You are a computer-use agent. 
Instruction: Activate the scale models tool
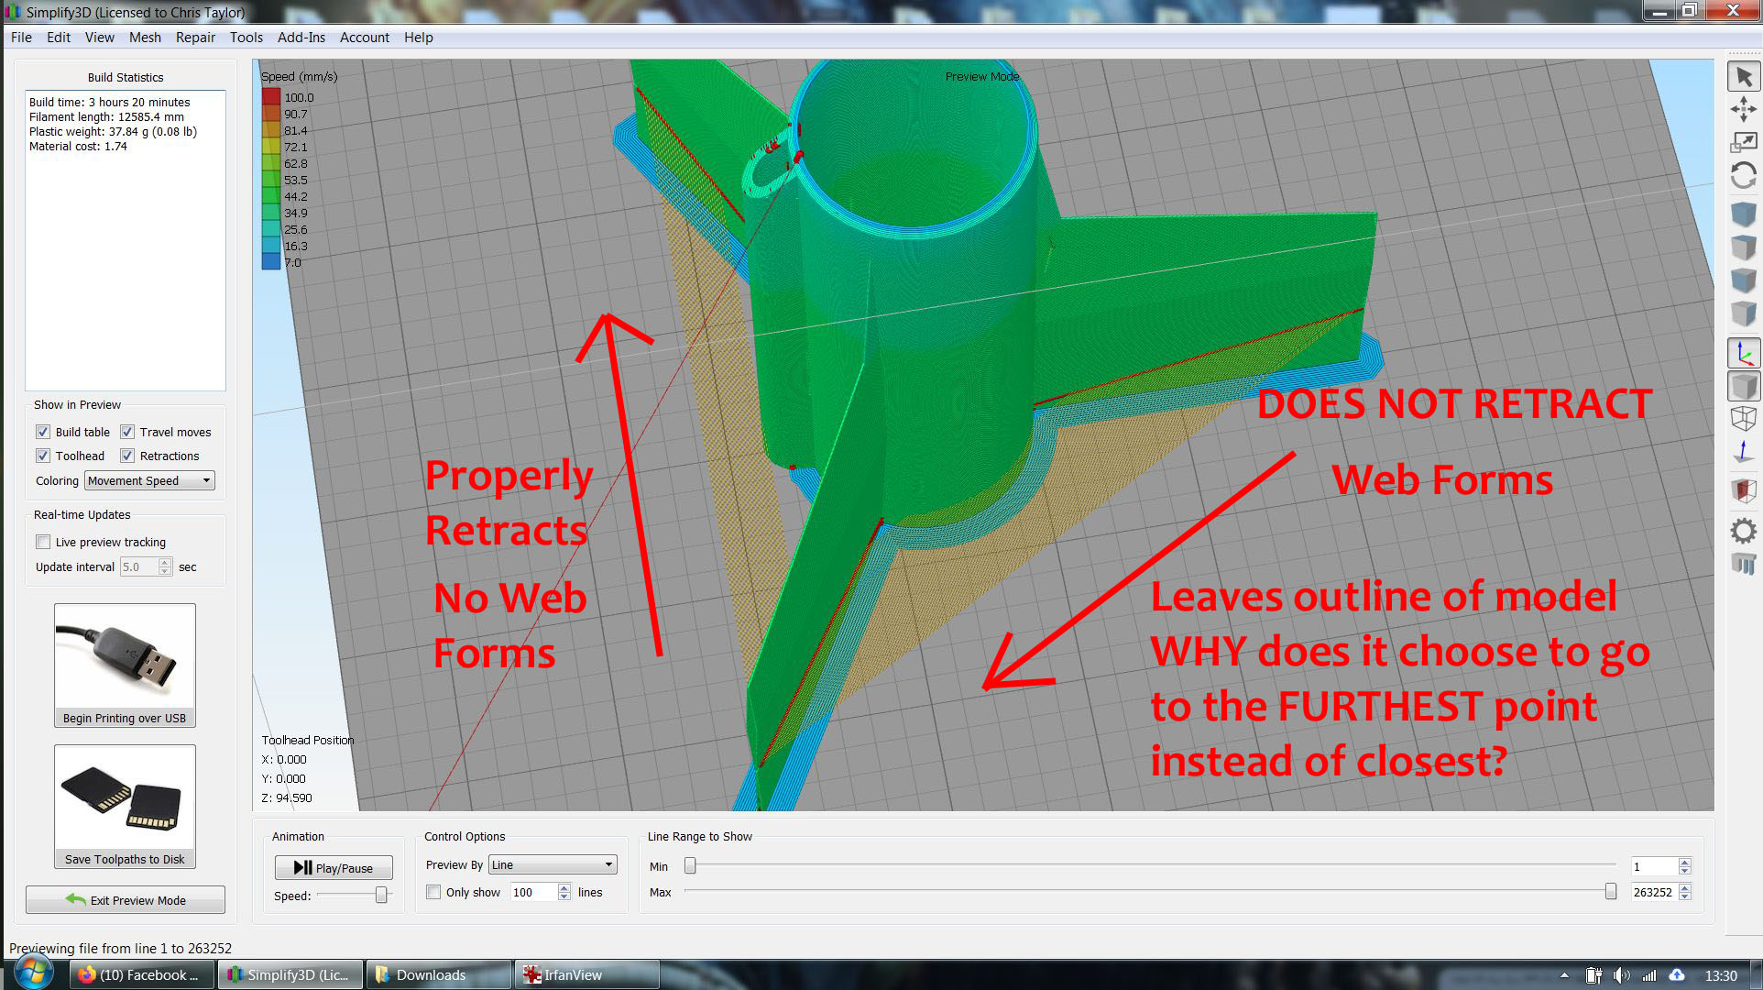(x=1743, y=142)
